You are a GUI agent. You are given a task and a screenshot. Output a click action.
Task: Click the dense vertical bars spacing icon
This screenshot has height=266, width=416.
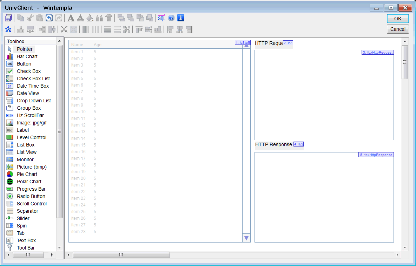click(x=86, y=29)
